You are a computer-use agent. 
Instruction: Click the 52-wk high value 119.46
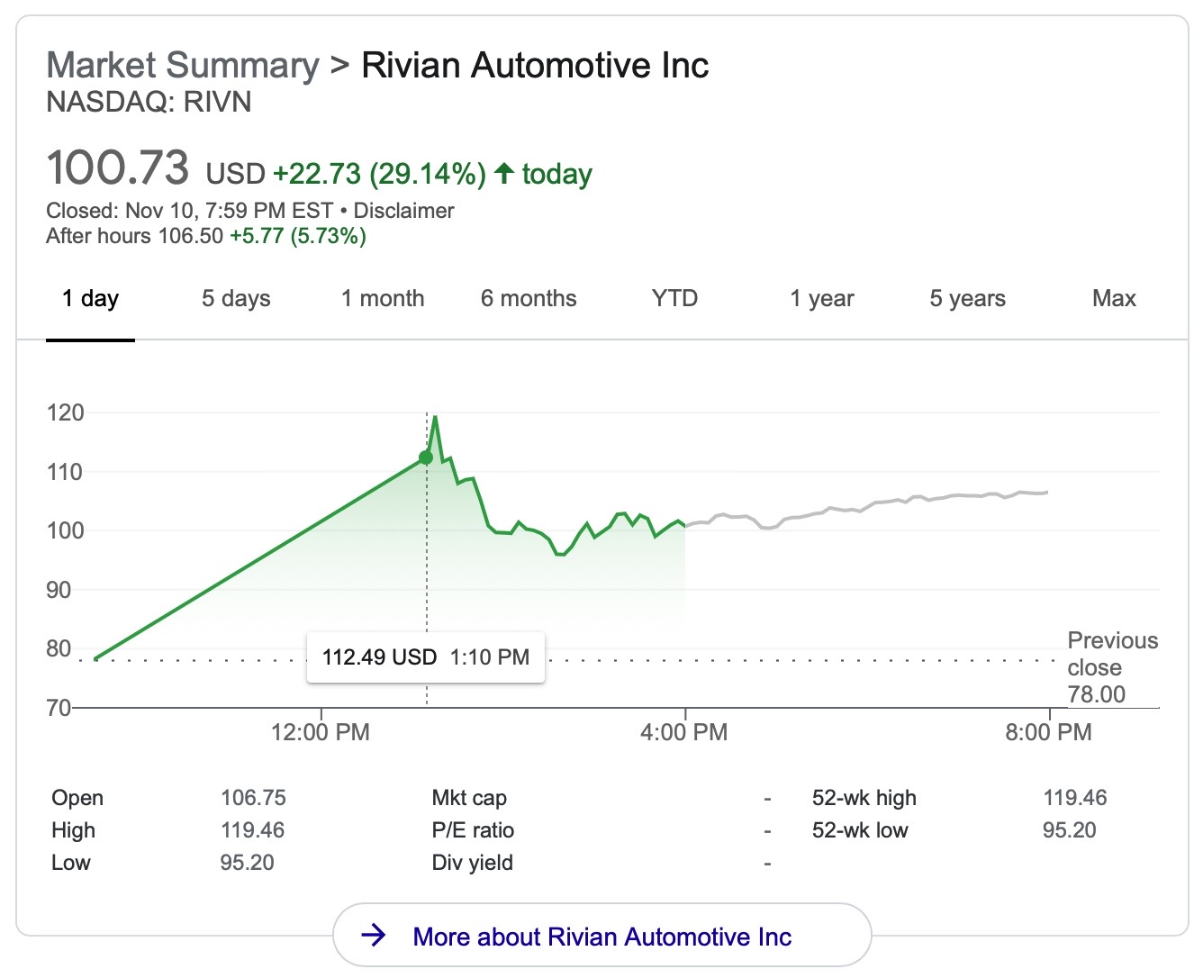pos(1074,798)
